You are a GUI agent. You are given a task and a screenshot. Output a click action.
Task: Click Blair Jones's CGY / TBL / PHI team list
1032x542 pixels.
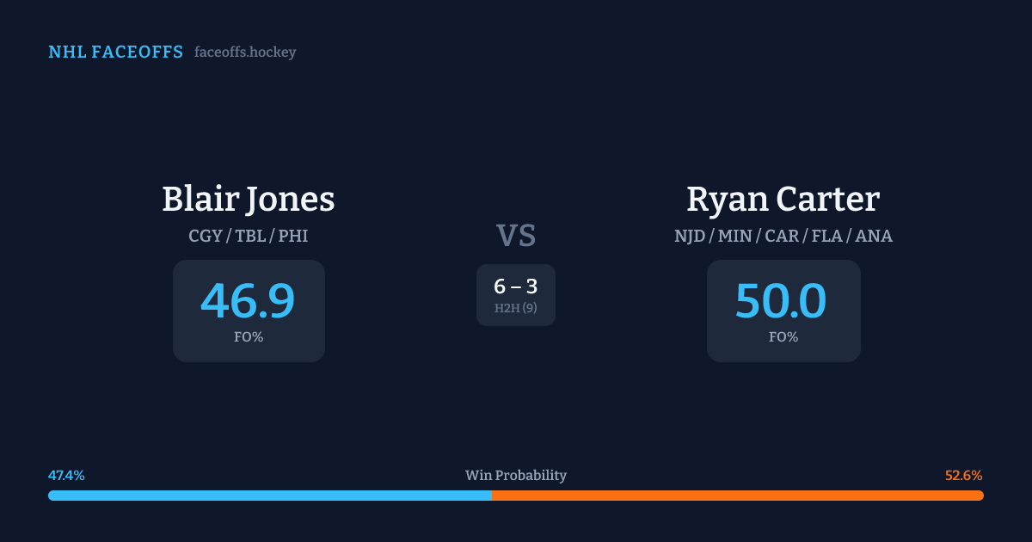click(249, 236)
